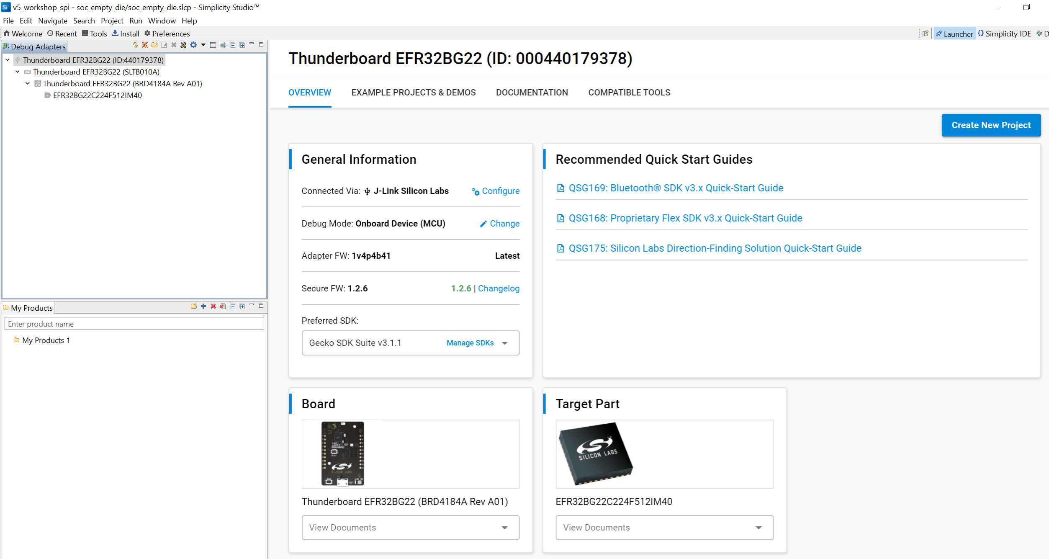The width and height of the screenshot is (1049, 559).
Task: Expand all in Debug Adapters toolbar
Action: (242, 45)
